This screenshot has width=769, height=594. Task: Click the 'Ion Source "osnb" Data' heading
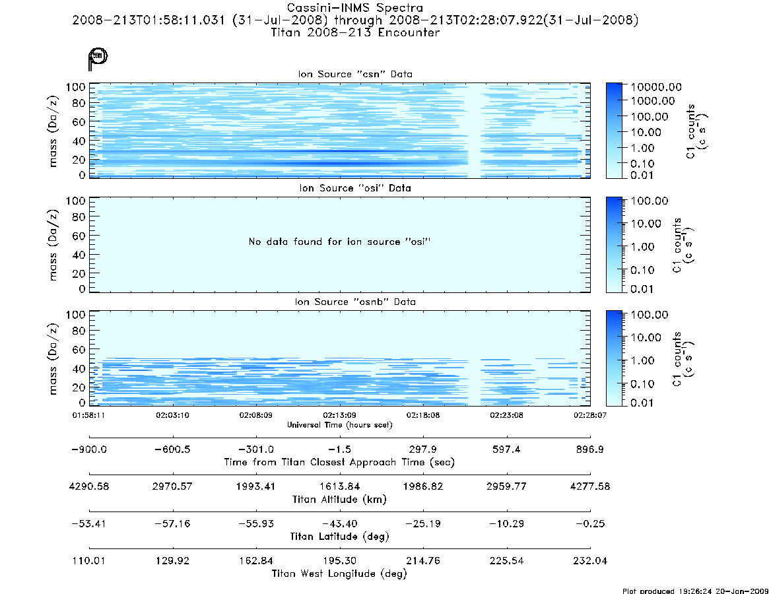[x=355, y=302]
